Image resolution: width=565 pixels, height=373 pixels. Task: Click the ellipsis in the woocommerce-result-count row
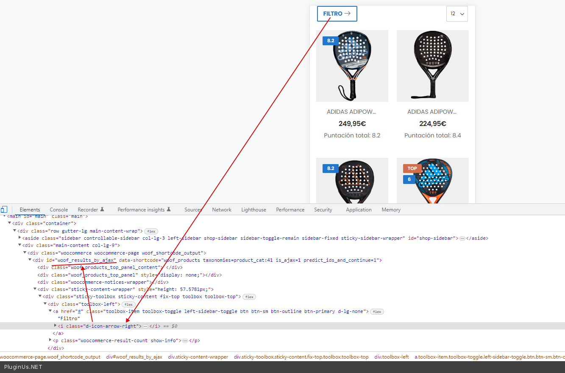coord(185,341)
